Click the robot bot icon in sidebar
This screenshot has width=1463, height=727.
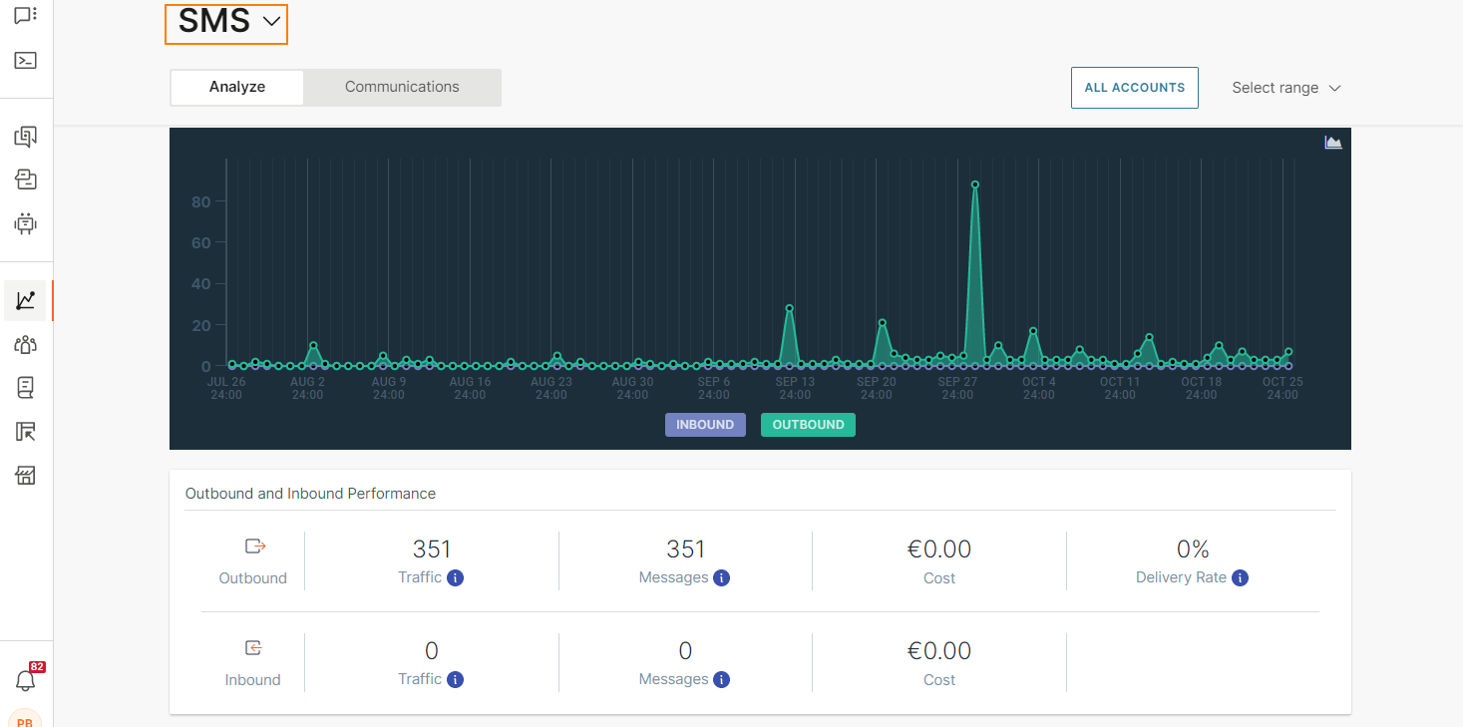(x=26, y=223)
